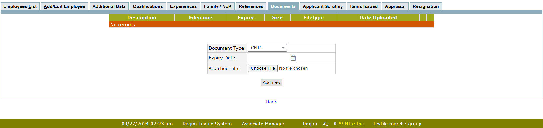Select the Documents tab
Image resolution: width=543 pixels, height=128 pixels.
[283, 6]
